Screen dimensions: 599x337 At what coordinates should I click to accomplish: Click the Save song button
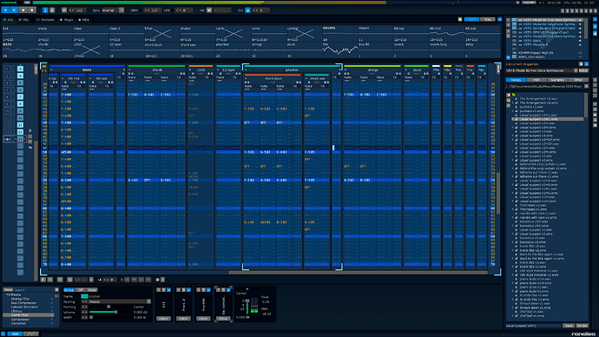[568, 326]
